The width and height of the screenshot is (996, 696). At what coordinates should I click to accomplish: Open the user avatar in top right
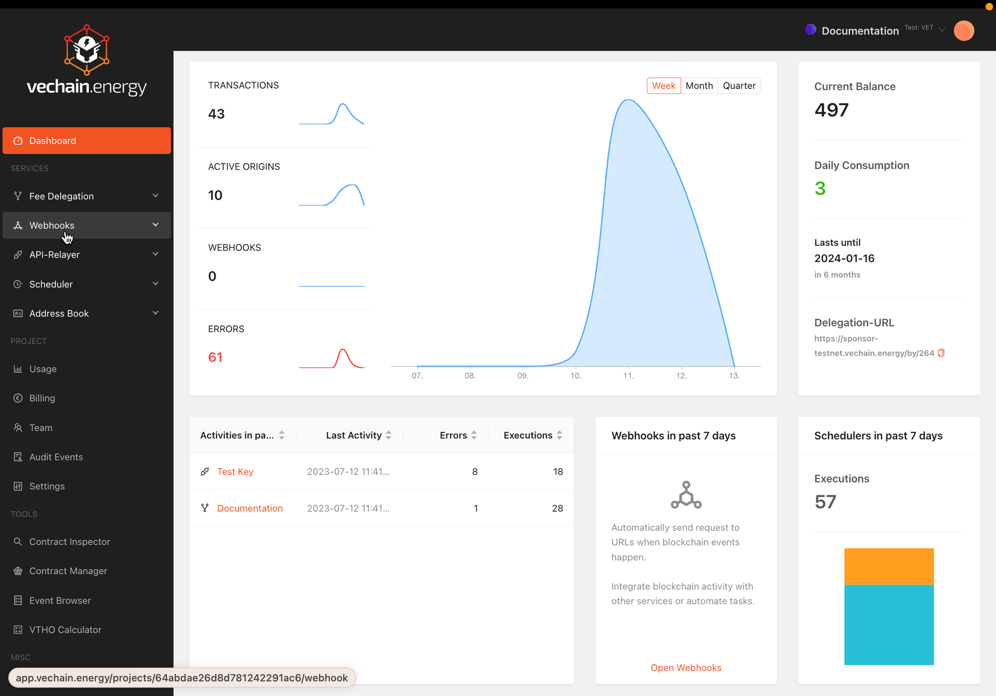click(964, 31)
